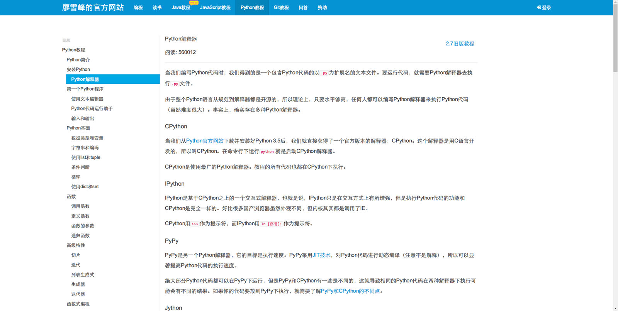Open Git教程 in the top nav
The image size is (618, 311).
tap(281, 8)
